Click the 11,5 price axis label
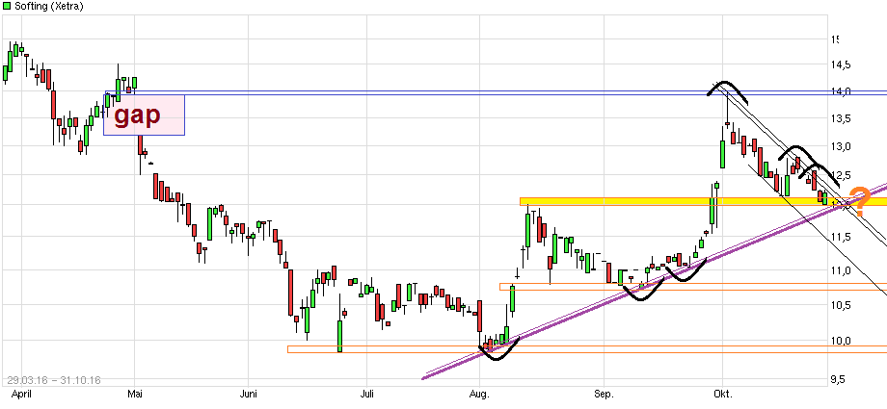 (x=841, y=238)
